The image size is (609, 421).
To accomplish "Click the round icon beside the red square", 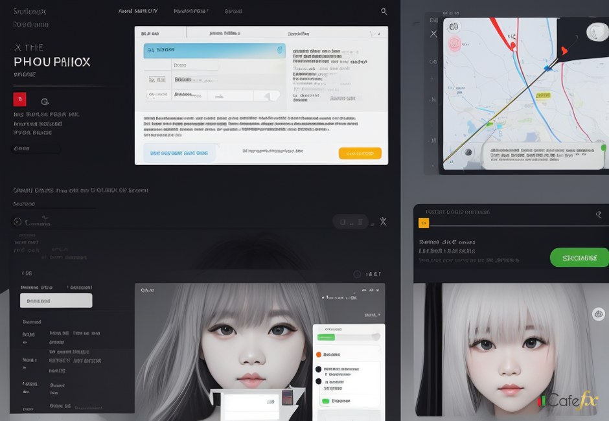I will tap(45, 102).
